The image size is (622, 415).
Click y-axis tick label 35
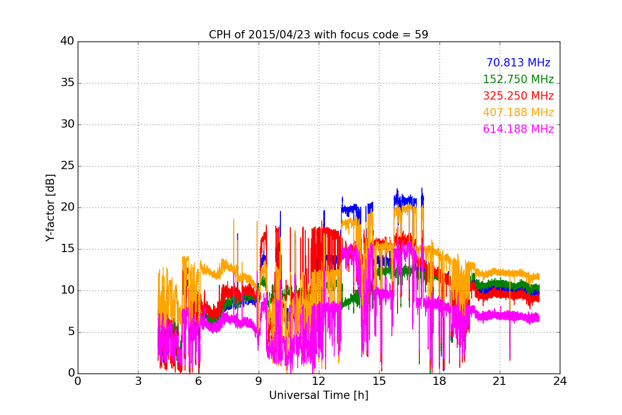tap(67, 82)
